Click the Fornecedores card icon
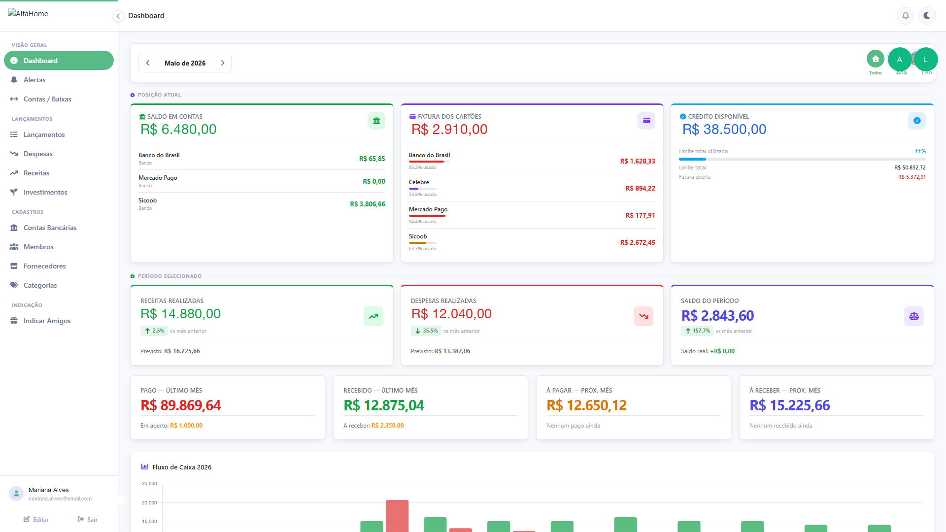 [14, 266]
